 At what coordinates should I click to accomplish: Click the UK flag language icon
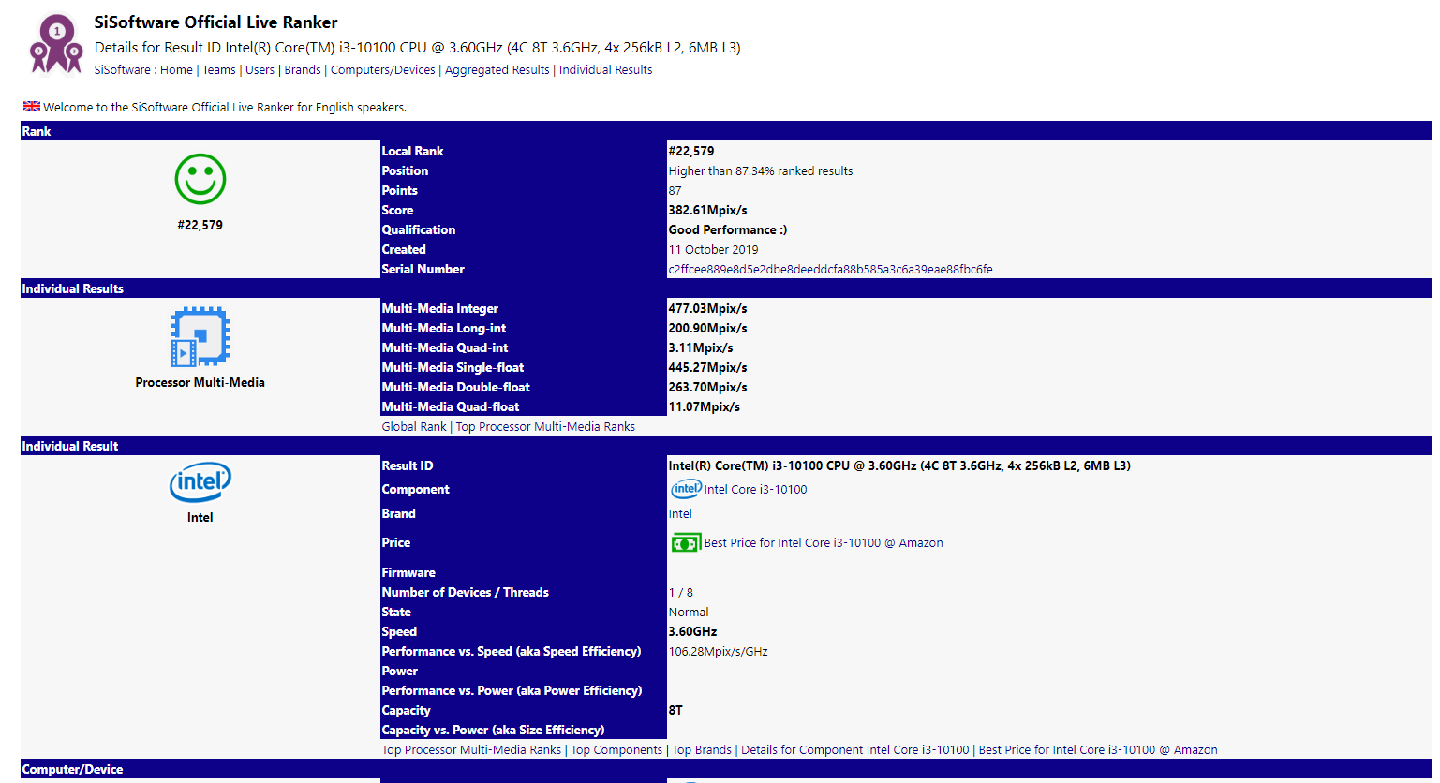tap(32, 107)
